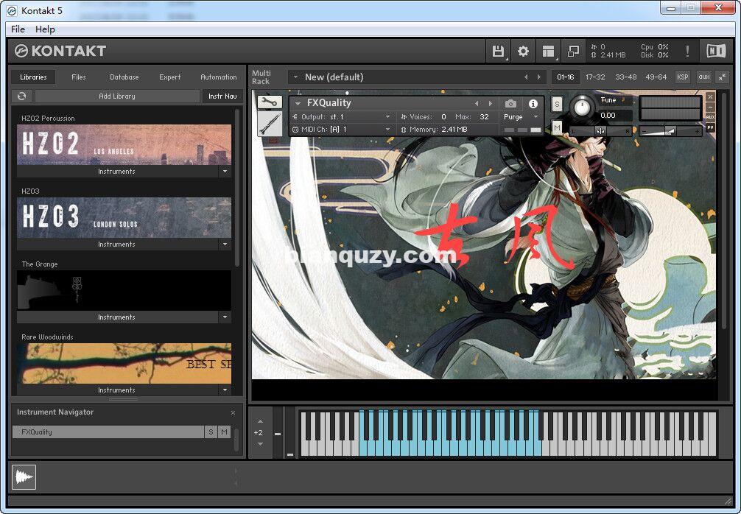
Task: Click the Max voices value 32
Action: click(x=484, y=116)
